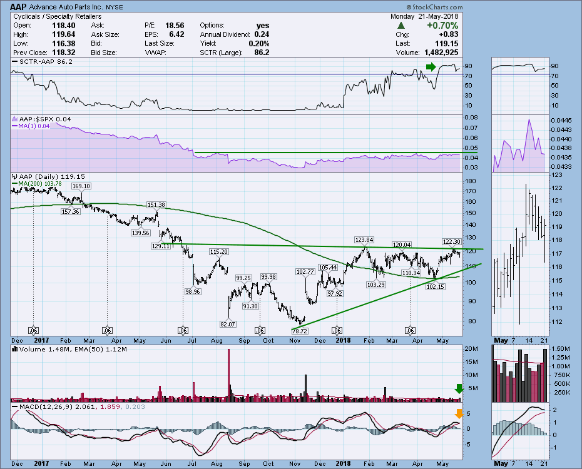Click the 157.36 price low label
Viewport: 582px width, 469px height.
click(x=71, y=212)
